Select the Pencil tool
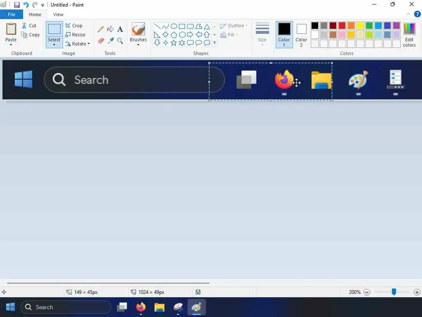422x317 pixels. click(x=101, y=29)
